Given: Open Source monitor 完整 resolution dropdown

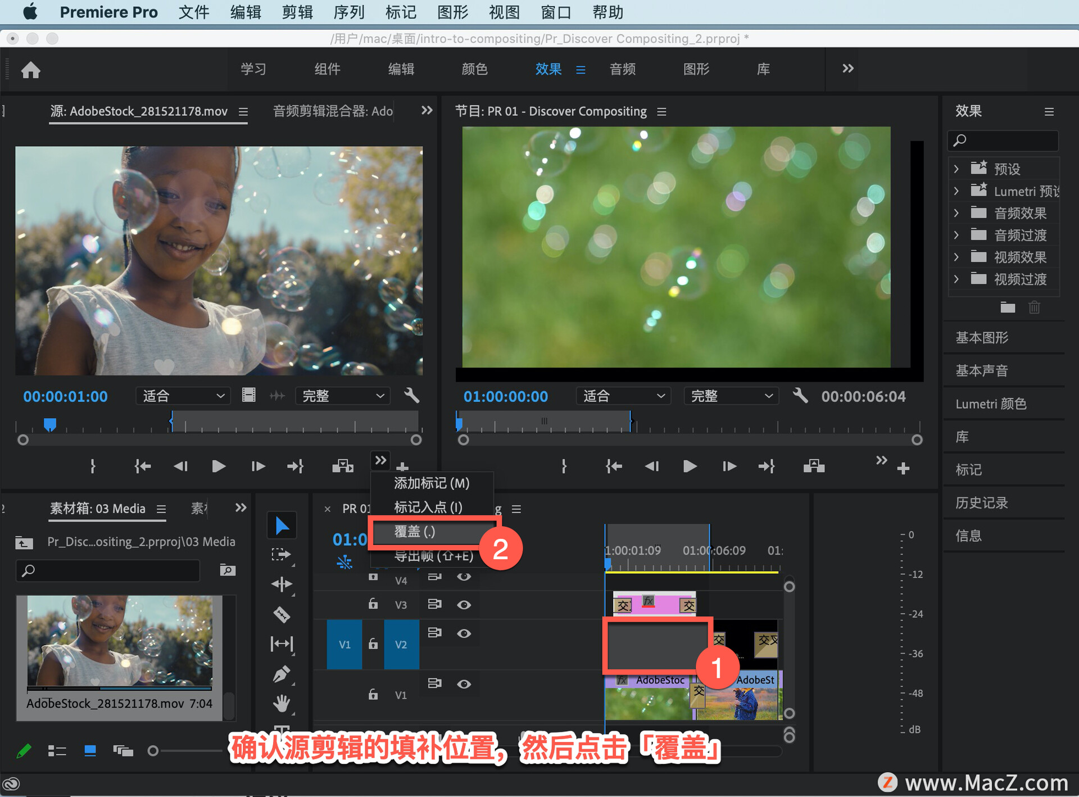Looking at the screenshot, I should point(343,396).
